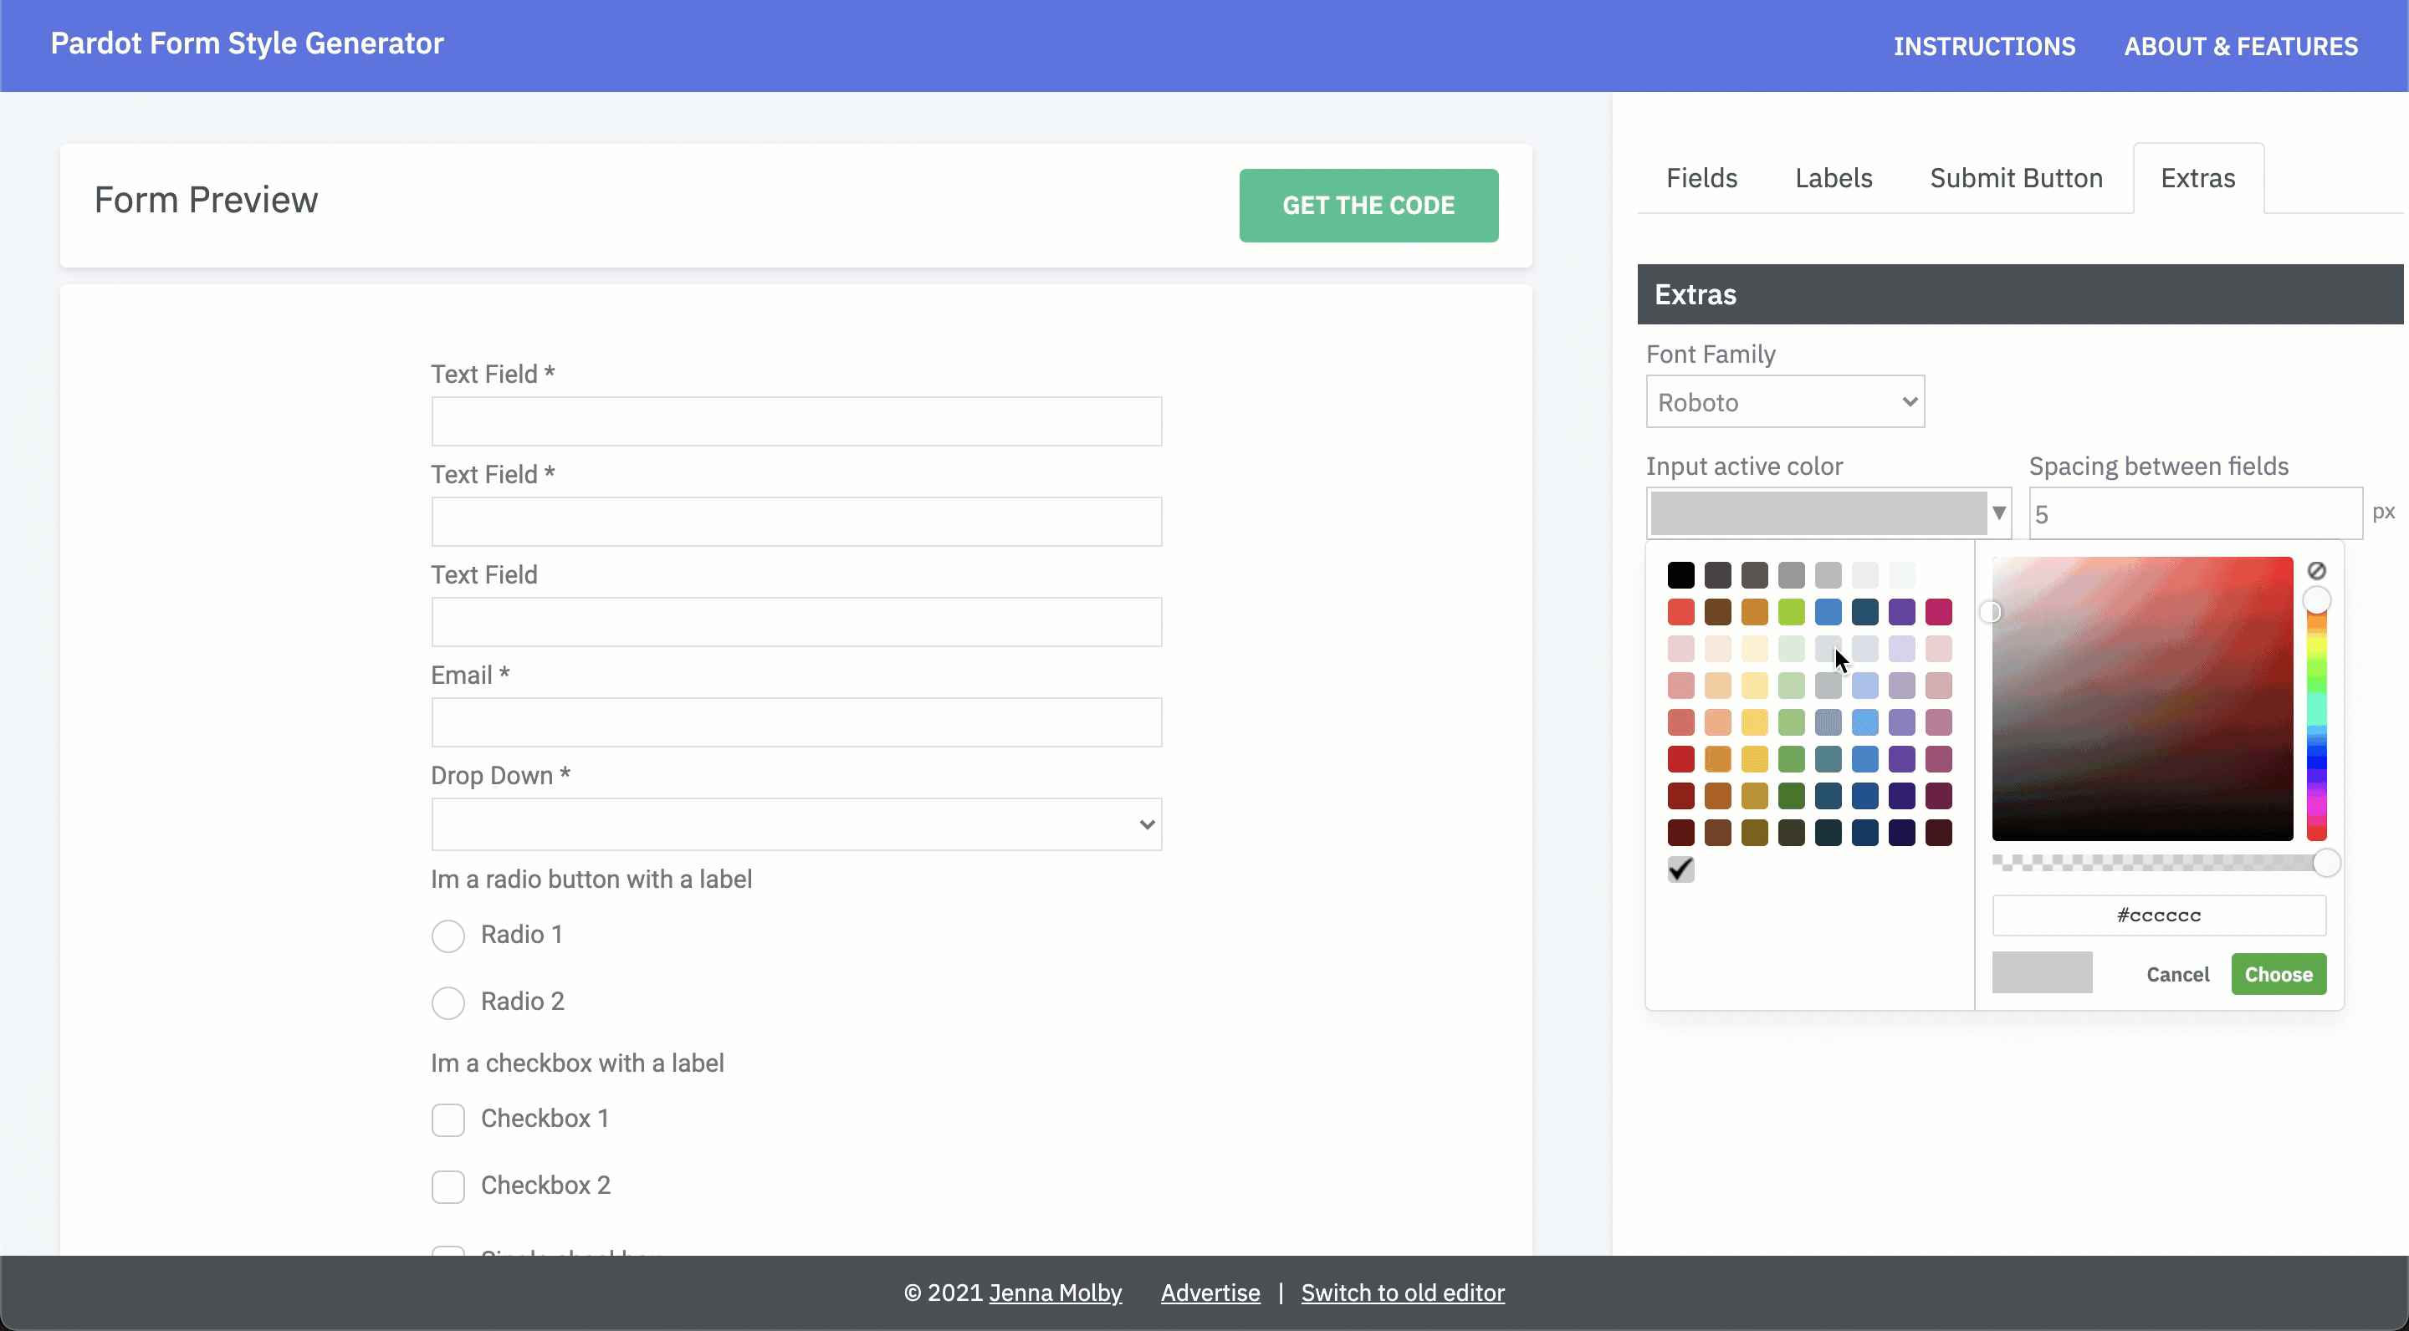Check Checkbox 2 in the form preview

pos(448,1186)
